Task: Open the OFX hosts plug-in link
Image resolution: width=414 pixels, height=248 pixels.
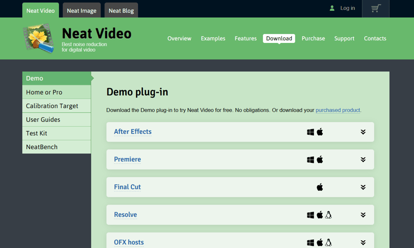Action: click(x=129, y=242)
